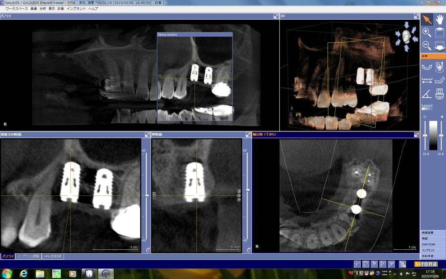Select the panoramic jaw curve tool

[x=427, y=67]
